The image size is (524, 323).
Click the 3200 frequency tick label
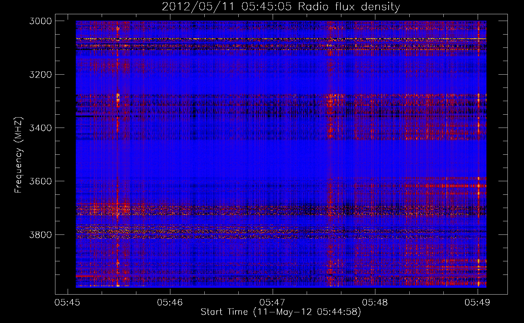(x=40, y=75)
